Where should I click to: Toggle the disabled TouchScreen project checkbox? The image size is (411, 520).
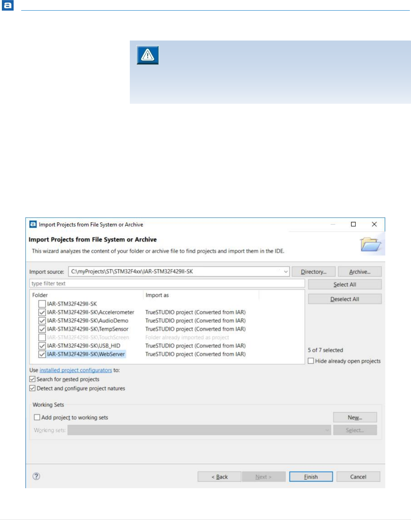point(42,337)
